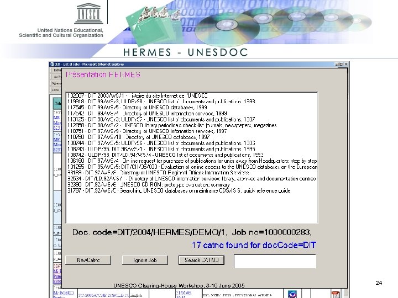Click the eye icon in bottom table row
This screenshot has height=298, width=398.
coord(292,294)
